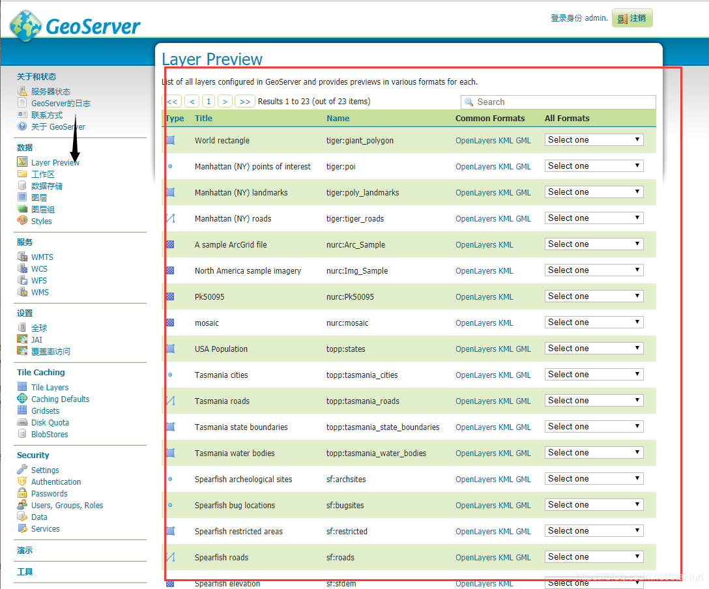
Task: Click the raster type icon for nurc:Pk50095
Action: pos(171,296)
